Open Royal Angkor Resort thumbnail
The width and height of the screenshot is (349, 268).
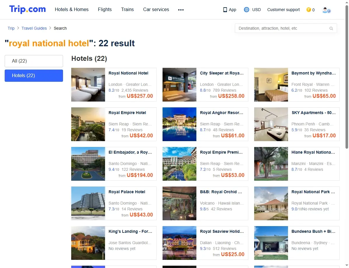[x=179, y=124]
